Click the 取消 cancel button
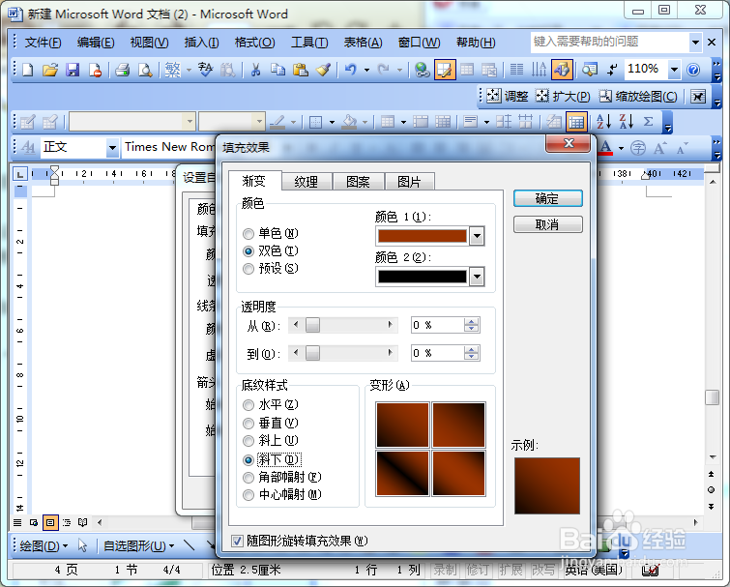Image resolution: width=730 pixels, height=587 pixels. click(x=547, y=224)
